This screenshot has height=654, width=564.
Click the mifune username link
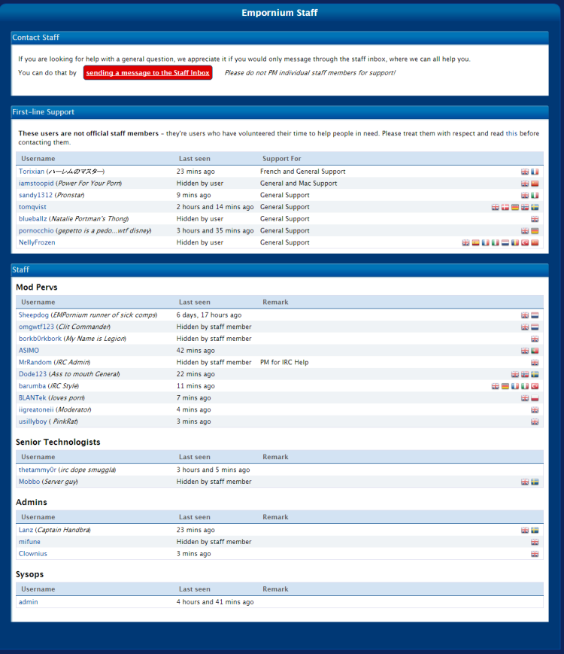coord(29,542)
